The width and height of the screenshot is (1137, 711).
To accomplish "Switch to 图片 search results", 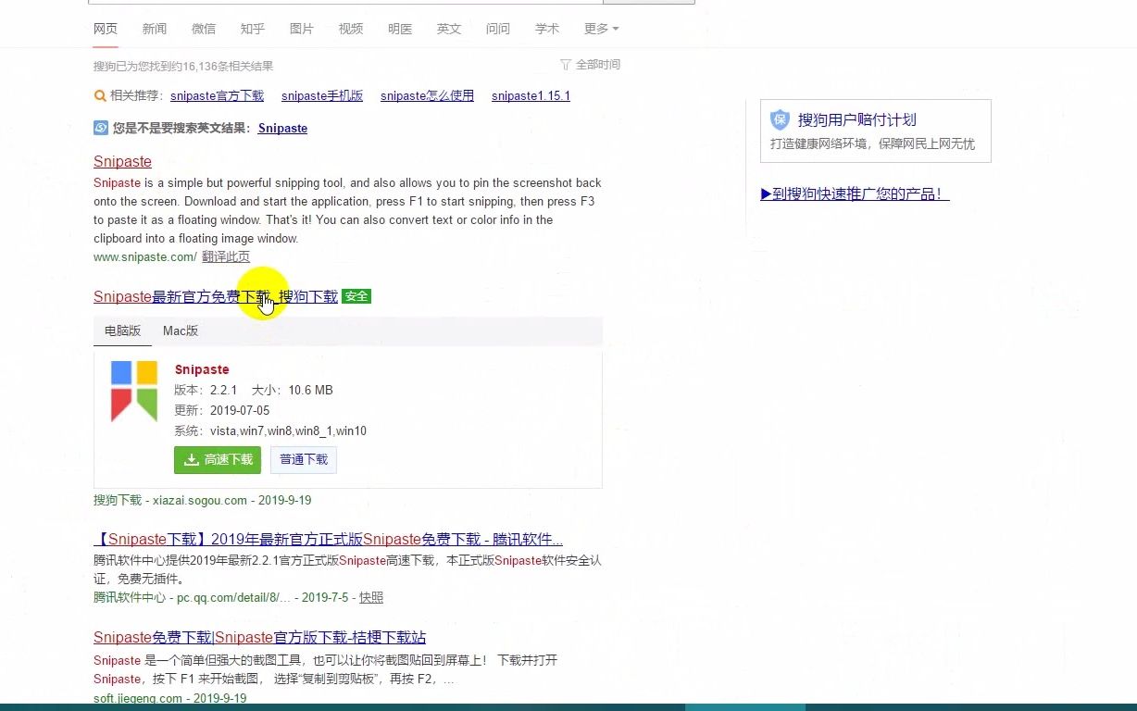I will (302, 29).
